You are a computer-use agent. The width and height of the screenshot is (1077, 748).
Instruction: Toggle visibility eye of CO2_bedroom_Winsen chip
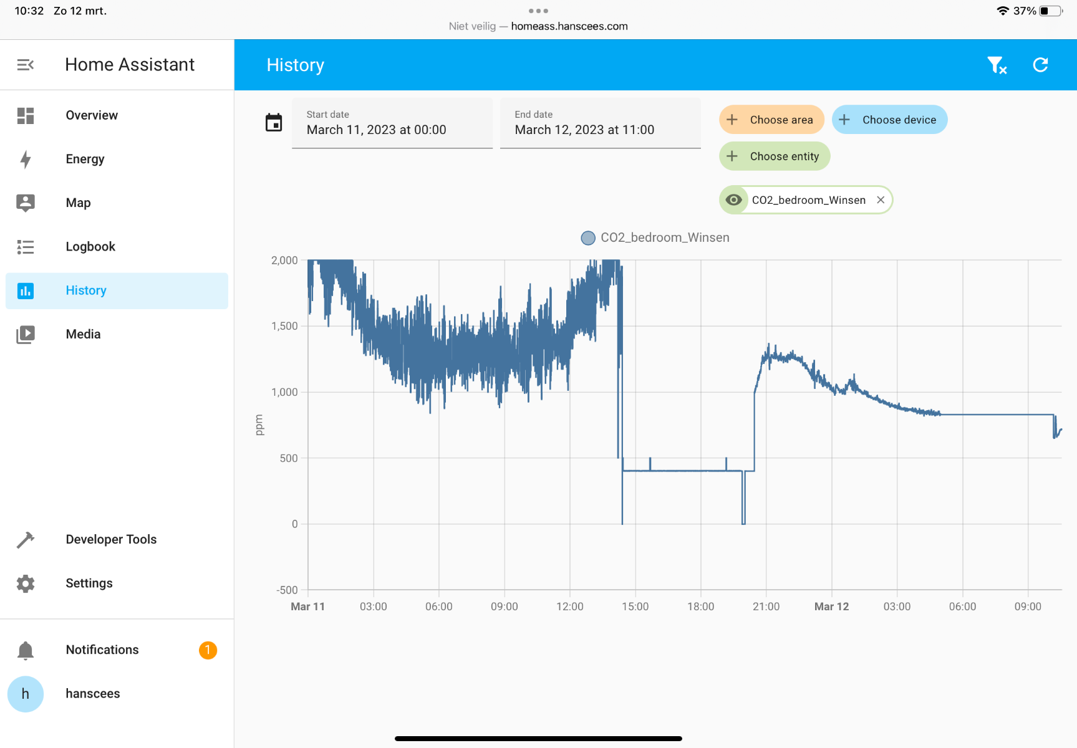[x=734, y=200]
